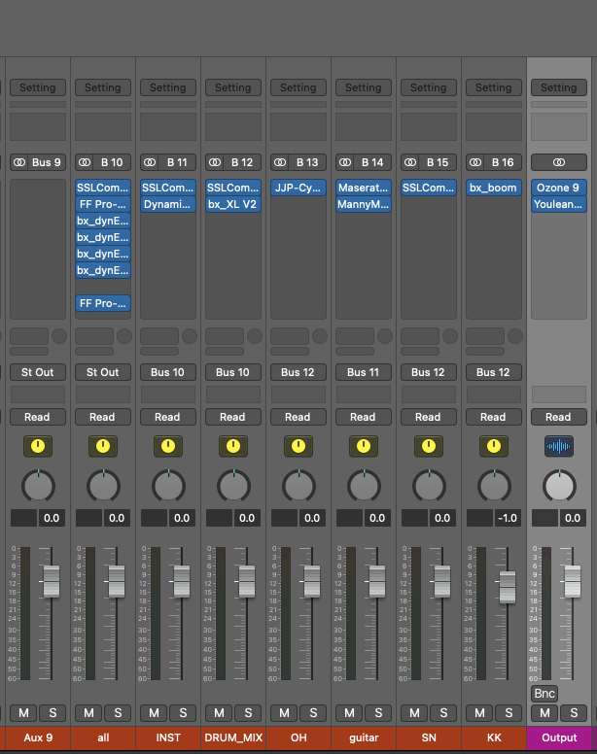The image size is (597, 754).
Task: Click the -1.0 gain value on KK
Action: click(x=507, y=519)
